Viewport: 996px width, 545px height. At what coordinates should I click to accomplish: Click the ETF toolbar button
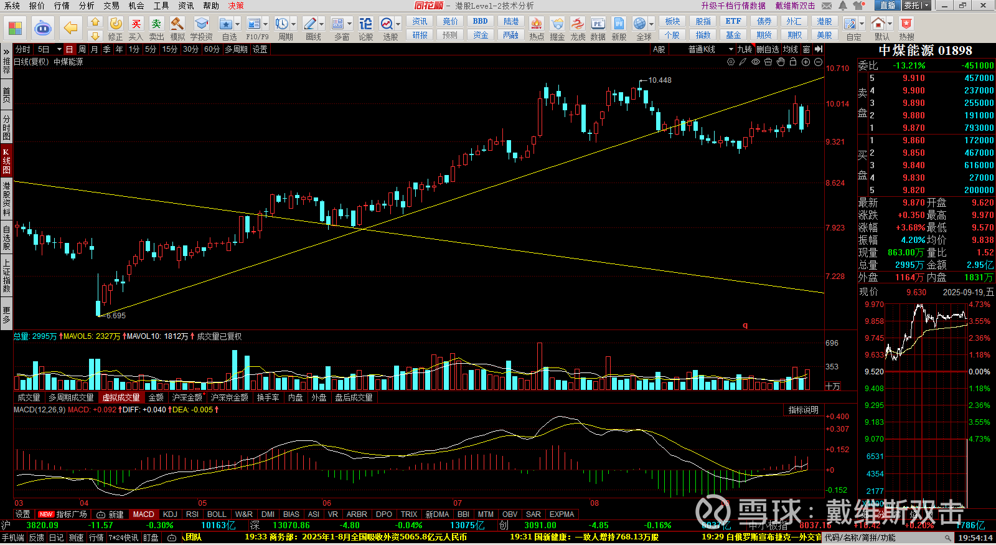pos(733,21)
